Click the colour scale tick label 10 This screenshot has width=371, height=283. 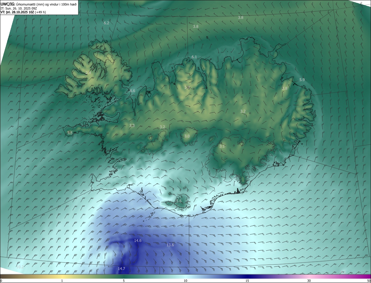point(185,281)
